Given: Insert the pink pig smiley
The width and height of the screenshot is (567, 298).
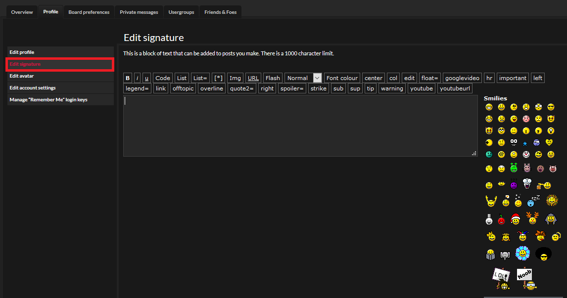Looking at the screenshot, I should tap(553, 169).
